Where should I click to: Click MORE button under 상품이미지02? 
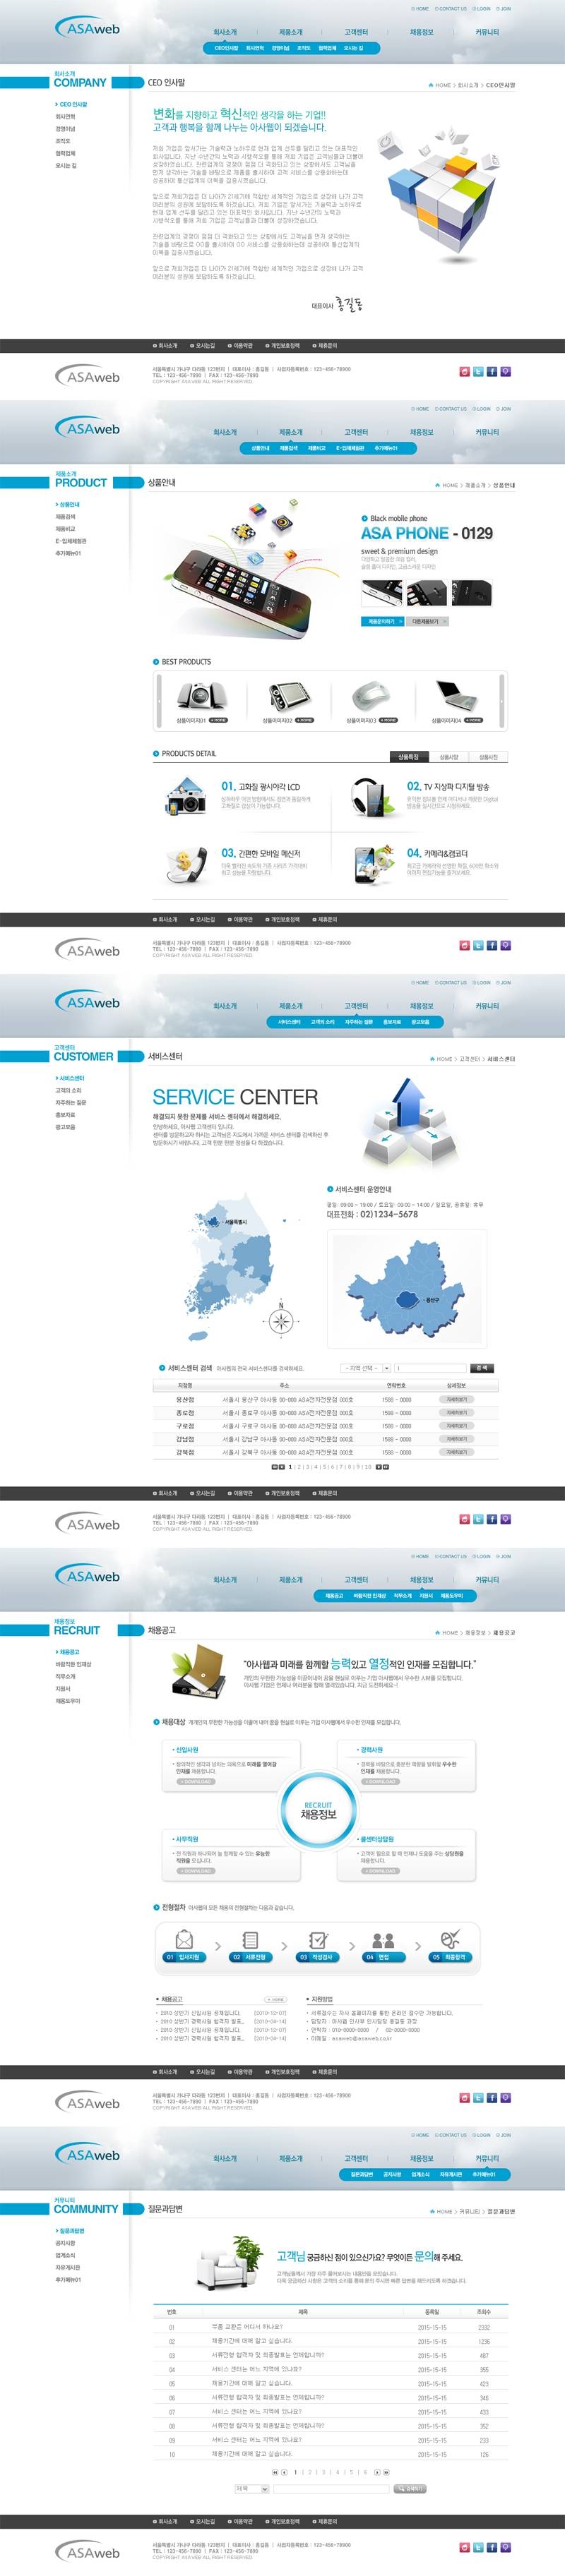[303, 720]
